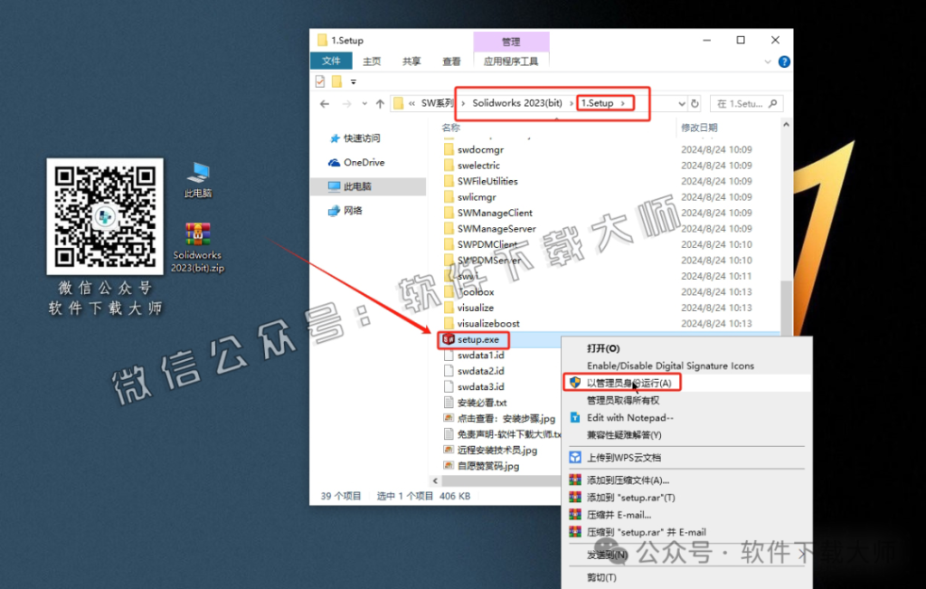926x589 pixels.
Task: Click the WinRAR icon beside 添加到压缩文件(A)
Action: coord(575,480)
